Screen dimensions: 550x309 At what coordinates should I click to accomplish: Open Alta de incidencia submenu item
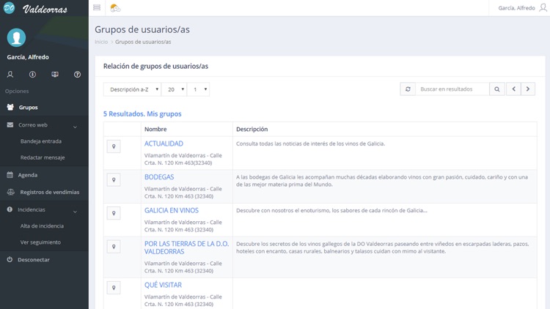[42, 226]
